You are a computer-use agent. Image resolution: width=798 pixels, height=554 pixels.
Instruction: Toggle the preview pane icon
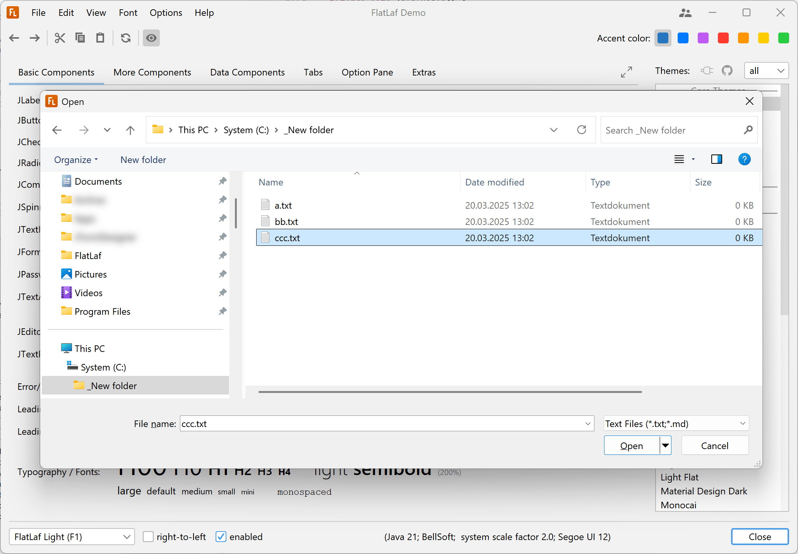[x=716, y=159]
